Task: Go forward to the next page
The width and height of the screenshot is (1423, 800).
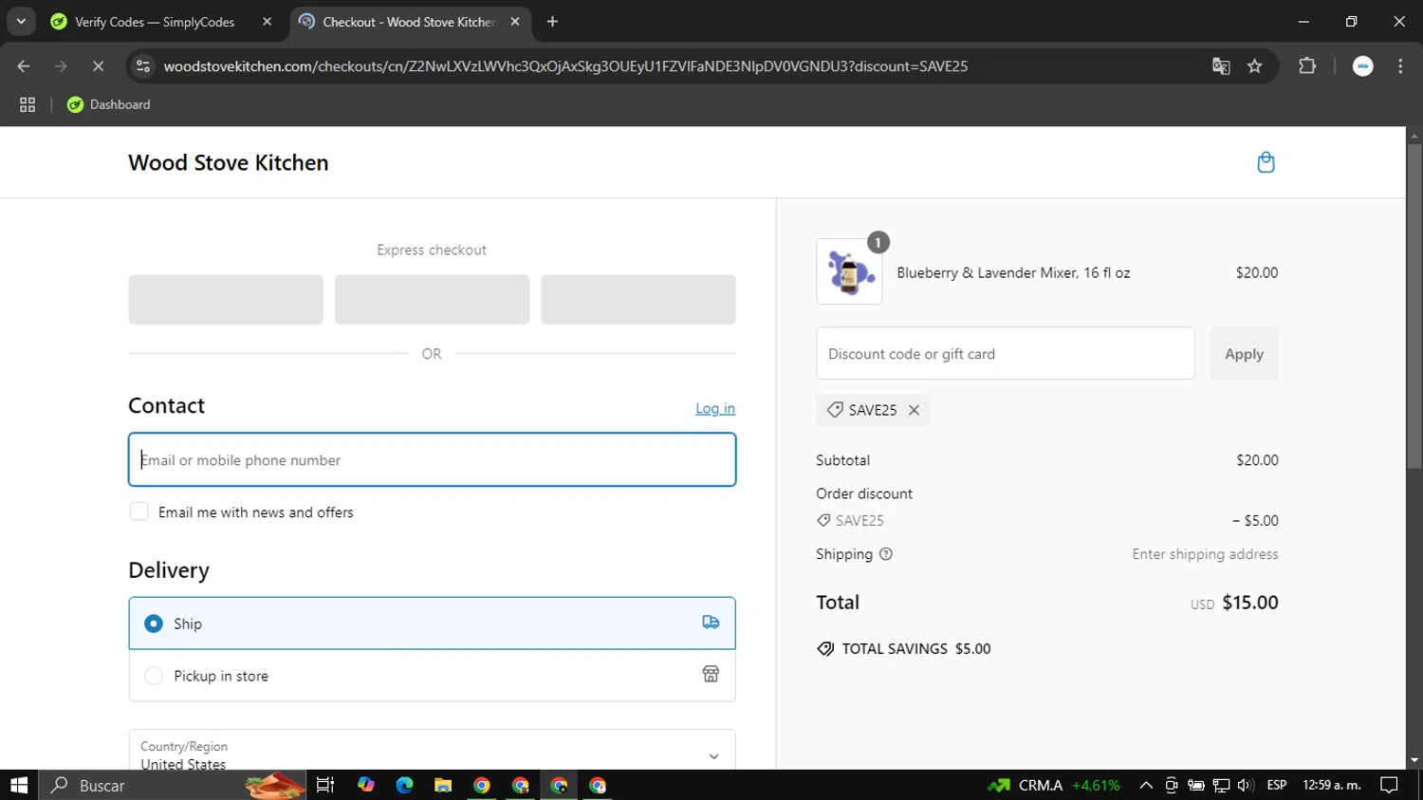Action: pos(61,65)
